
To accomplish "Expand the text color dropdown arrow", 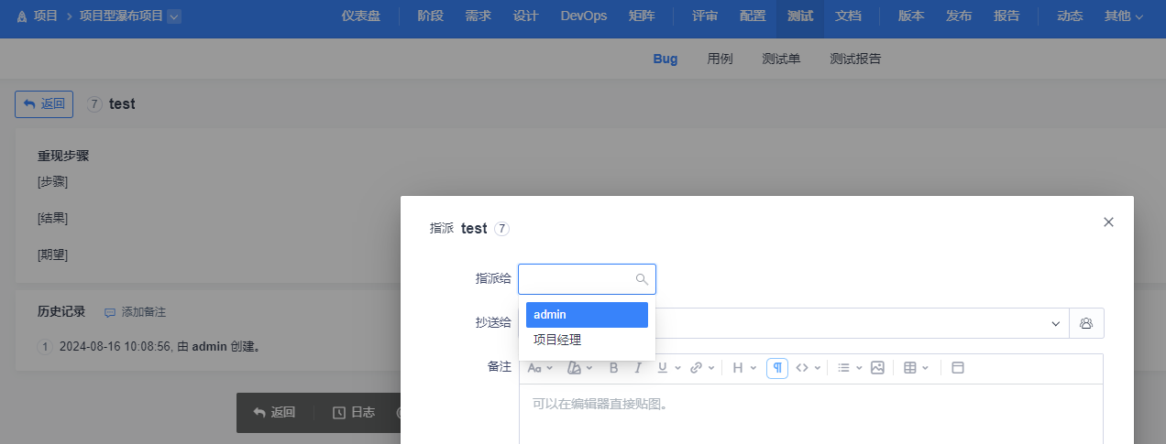I will coord(589,368).
